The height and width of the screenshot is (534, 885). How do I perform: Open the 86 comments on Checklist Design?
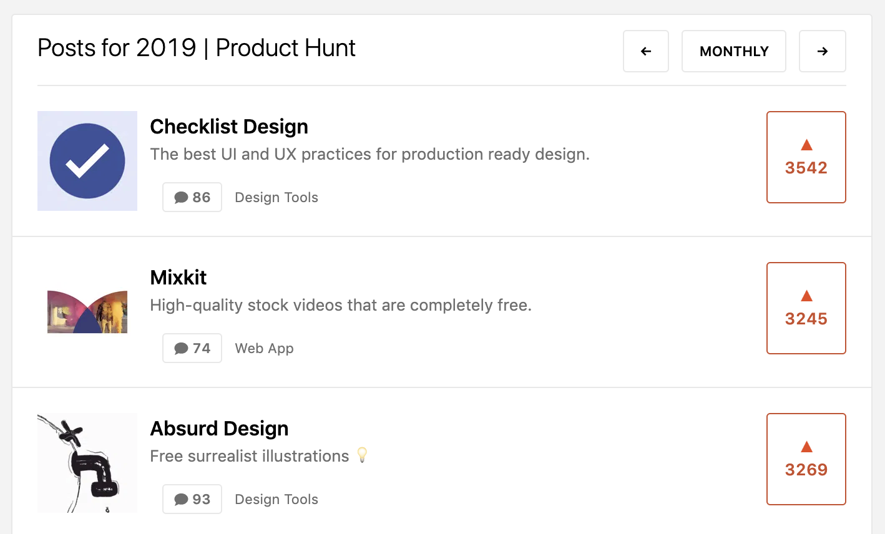pyautogui.click(x=192, y=197)
